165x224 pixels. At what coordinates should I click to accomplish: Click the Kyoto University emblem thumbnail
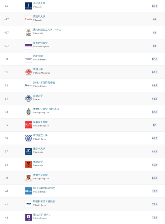(x=28, y=99)
